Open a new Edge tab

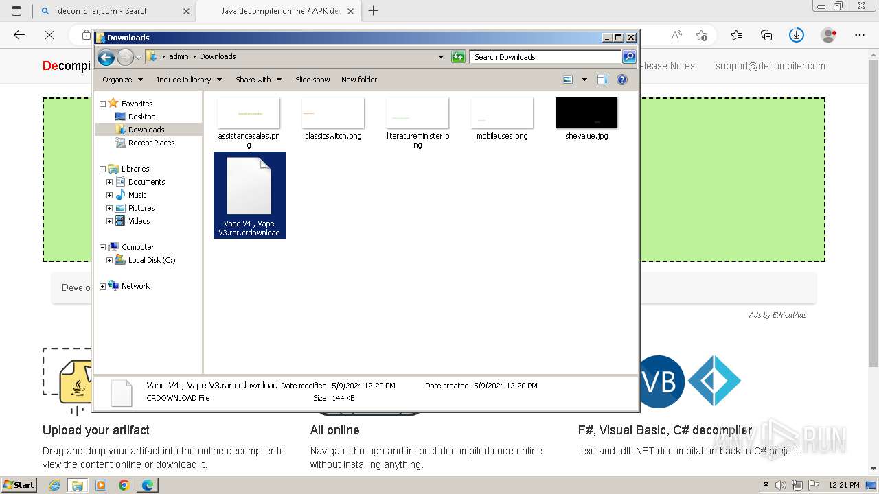(374, 11)
